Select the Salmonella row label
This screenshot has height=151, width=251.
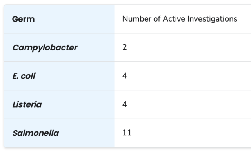36,133
